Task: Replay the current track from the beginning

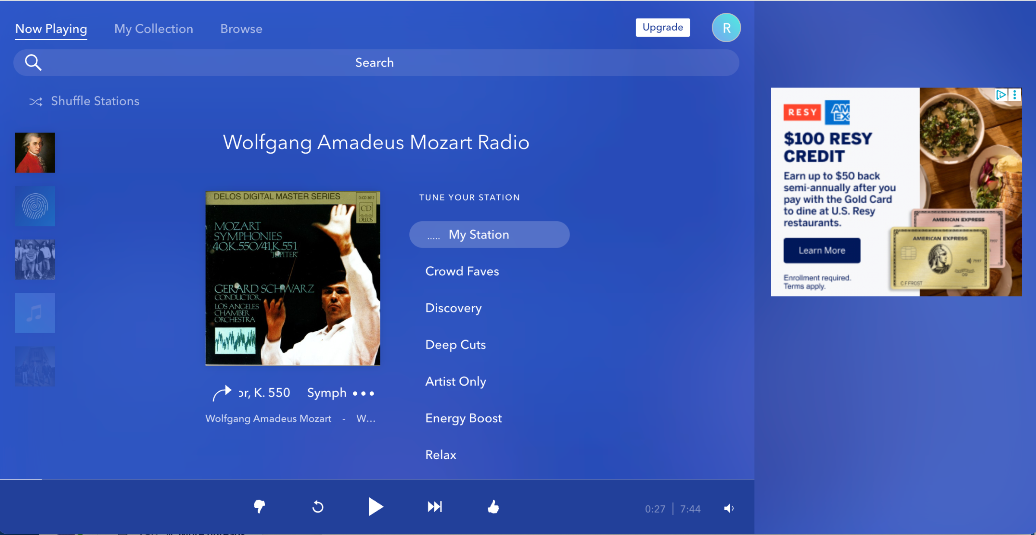Action: click(x=317, y=507)
